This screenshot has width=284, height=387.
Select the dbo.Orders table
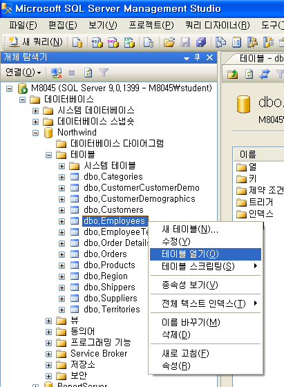(x=105, y=254)
